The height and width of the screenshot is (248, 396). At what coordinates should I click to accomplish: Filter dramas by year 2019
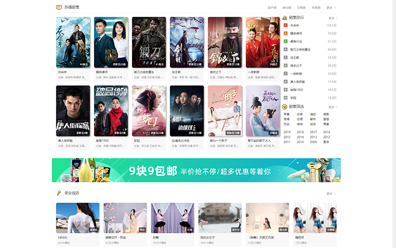click(287, 132)
